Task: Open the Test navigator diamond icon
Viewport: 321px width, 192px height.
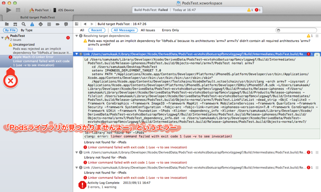Action: (x=41, y=24)
